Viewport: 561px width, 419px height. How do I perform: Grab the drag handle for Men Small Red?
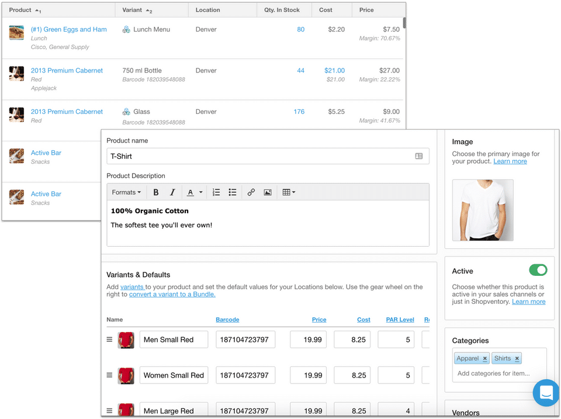(x=109, y=339)
